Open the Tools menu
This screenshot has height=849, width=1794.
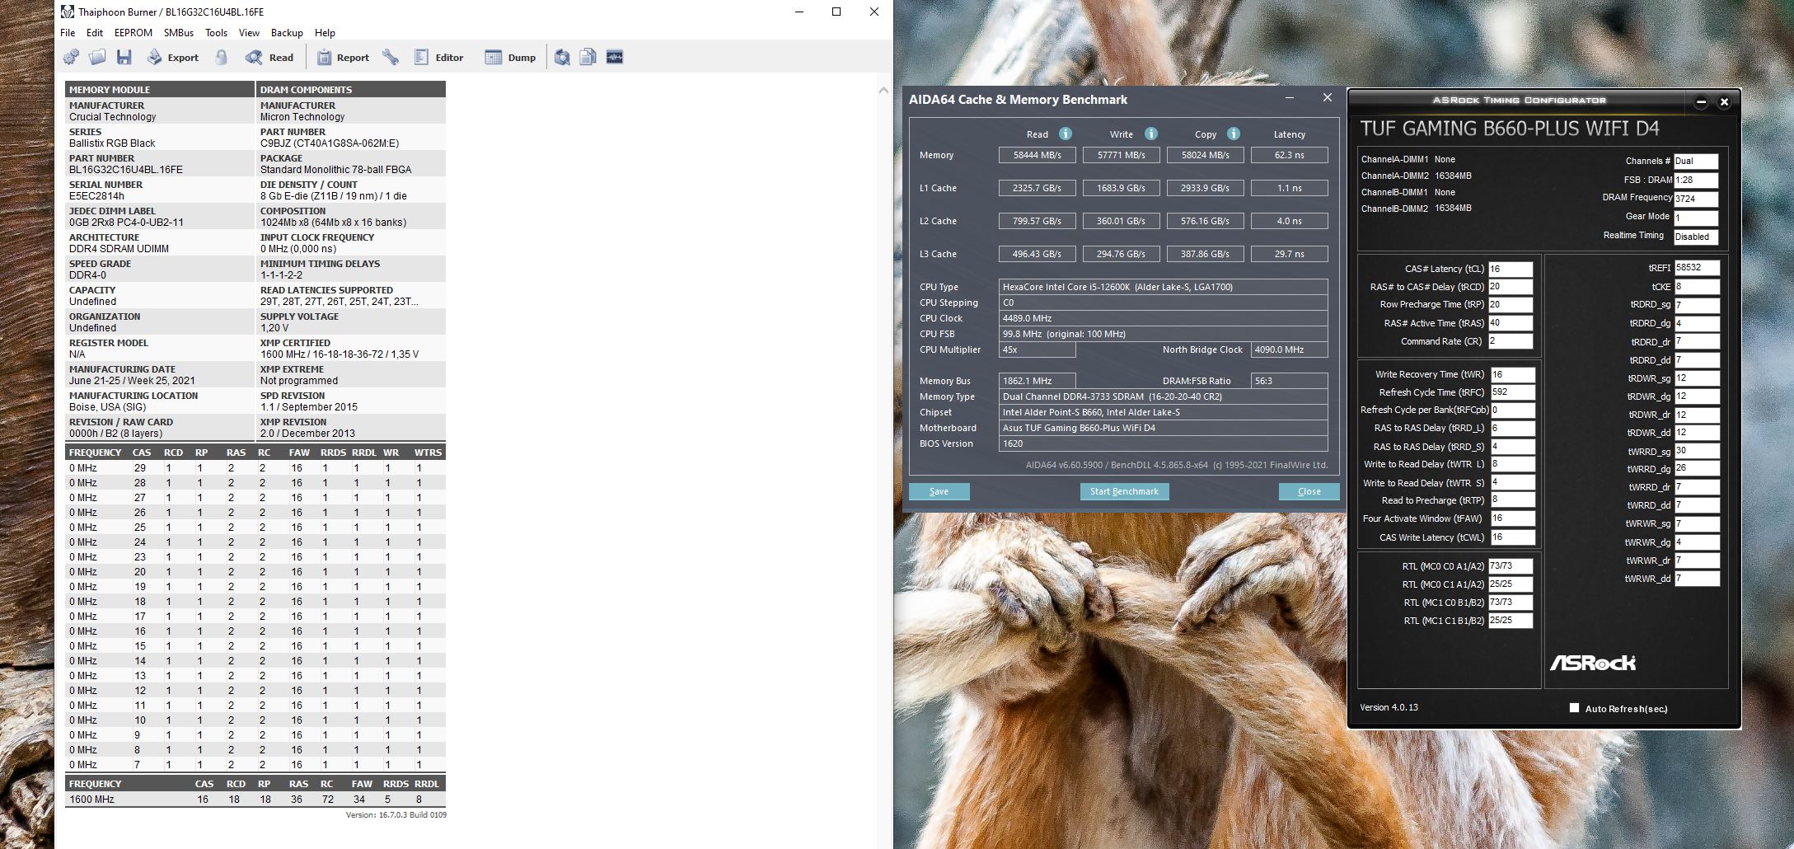(x=216, y=33)
